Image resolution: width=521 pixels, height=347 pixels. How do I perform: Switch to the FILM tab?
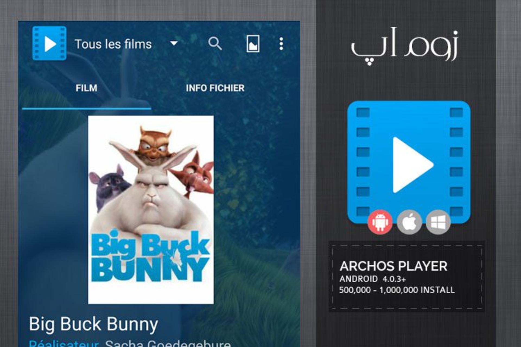pos(86,88)
